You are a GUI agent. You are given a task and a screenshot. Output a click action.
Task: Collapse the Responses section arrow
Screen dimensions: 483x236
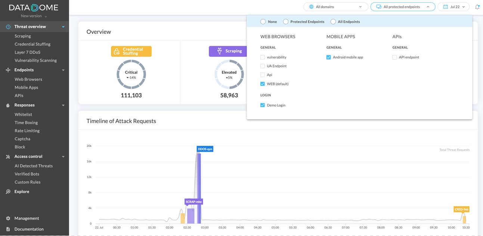pyautogui.click(x=63, y=106)
